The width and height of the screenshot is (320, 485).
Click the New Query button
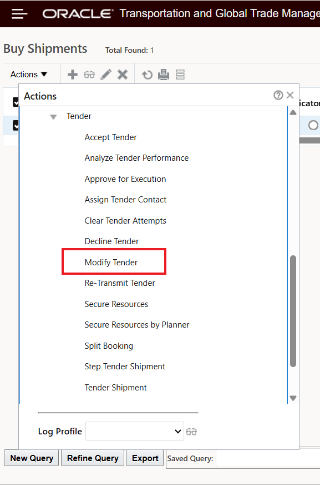tap(31, 458)
